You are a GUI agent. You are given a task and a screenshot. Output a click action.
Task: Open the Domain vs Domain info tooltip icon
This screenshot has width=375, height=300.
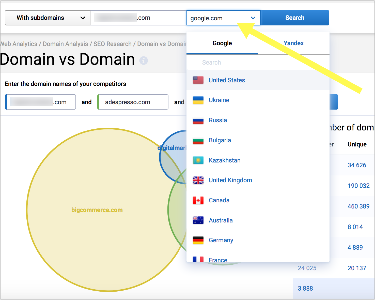pyautogui.click(x=144, y=61)
